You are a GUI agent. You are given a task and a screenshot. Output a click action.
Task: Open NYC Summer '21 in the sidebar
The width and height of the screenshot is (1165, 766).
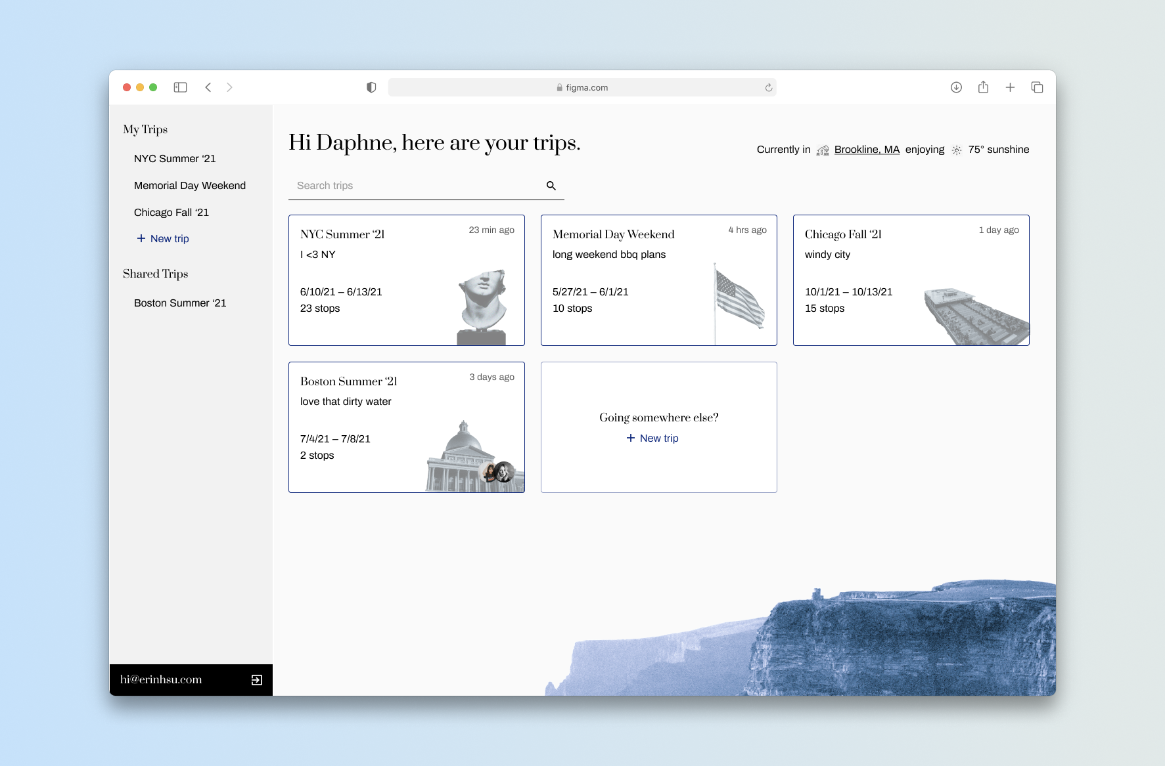[175, 159]
